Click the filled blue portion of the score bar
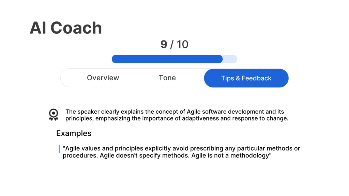The height and width of the screenshot is (196, 349). (x=167, y=59)
